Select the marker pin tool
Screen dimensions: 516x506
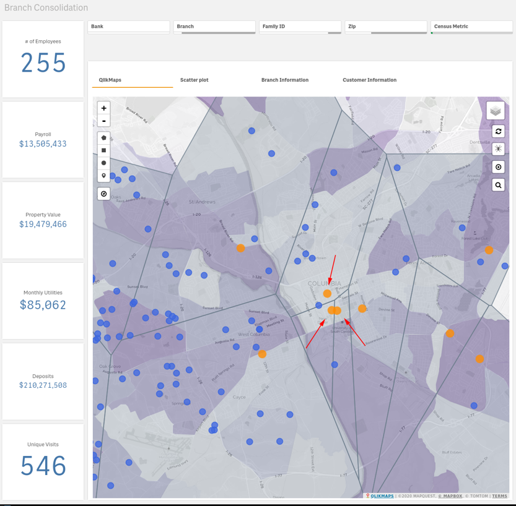[x=103, y=176]
